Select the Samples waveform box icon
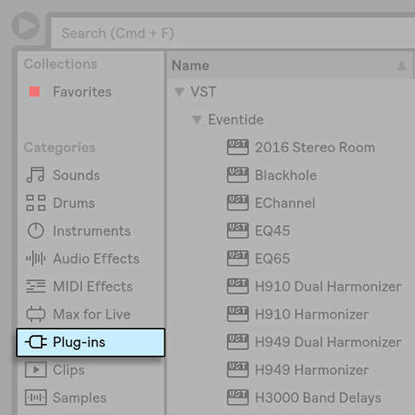The image size is (415, 415). pyautogui.click(x=36, y=397)
